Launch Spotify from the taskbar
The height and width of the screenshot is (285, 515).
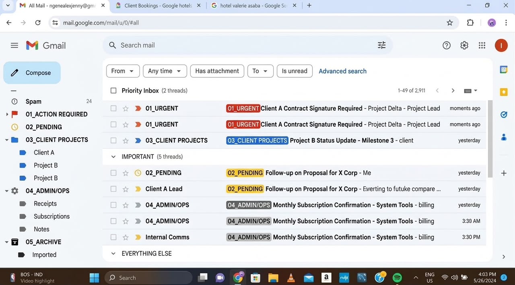[397, 277]
